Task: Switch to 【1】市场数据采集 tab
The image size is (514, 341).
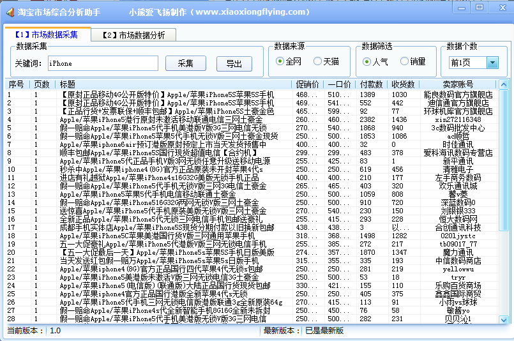Action: tap(47, 34)
